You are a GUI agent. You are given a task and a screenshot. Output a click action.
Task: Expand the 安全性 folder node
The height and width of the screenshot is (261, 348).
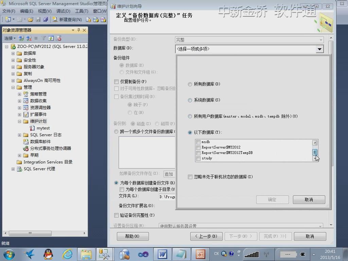pyautogui.click(x=13, y=60)
